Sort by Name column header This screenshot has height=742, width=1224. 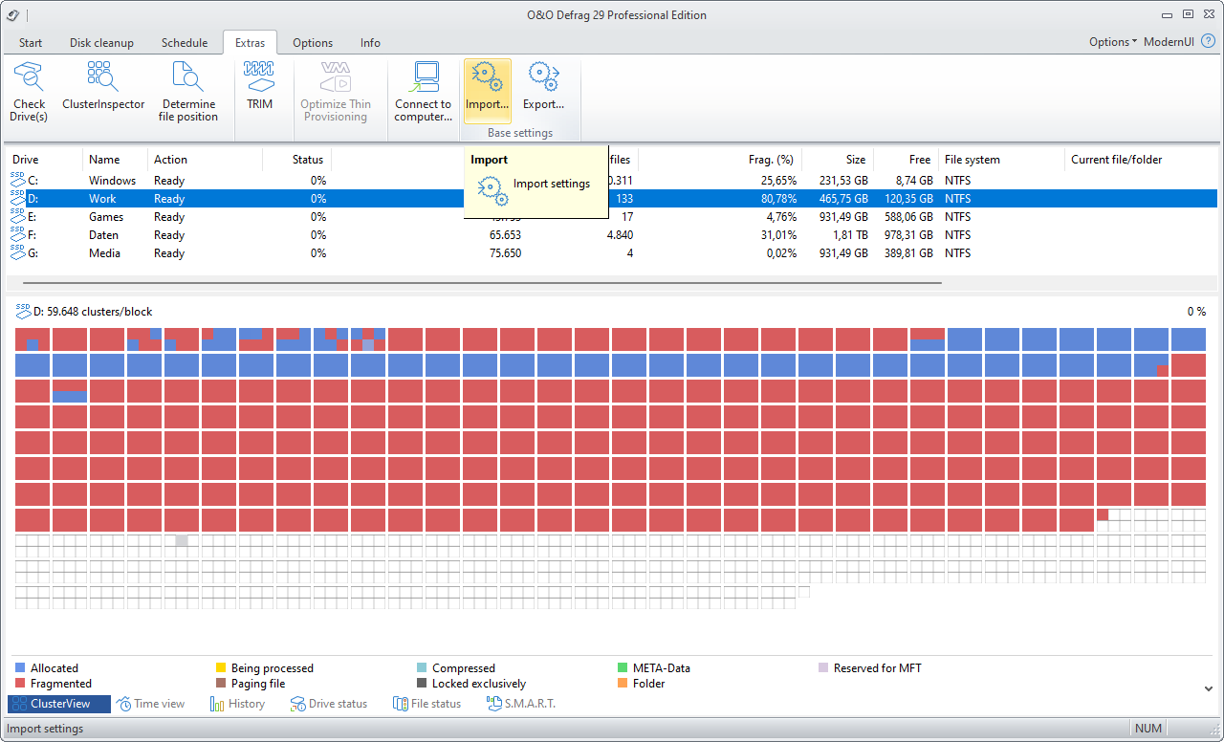pyautogui.click(x=116, y=160)
